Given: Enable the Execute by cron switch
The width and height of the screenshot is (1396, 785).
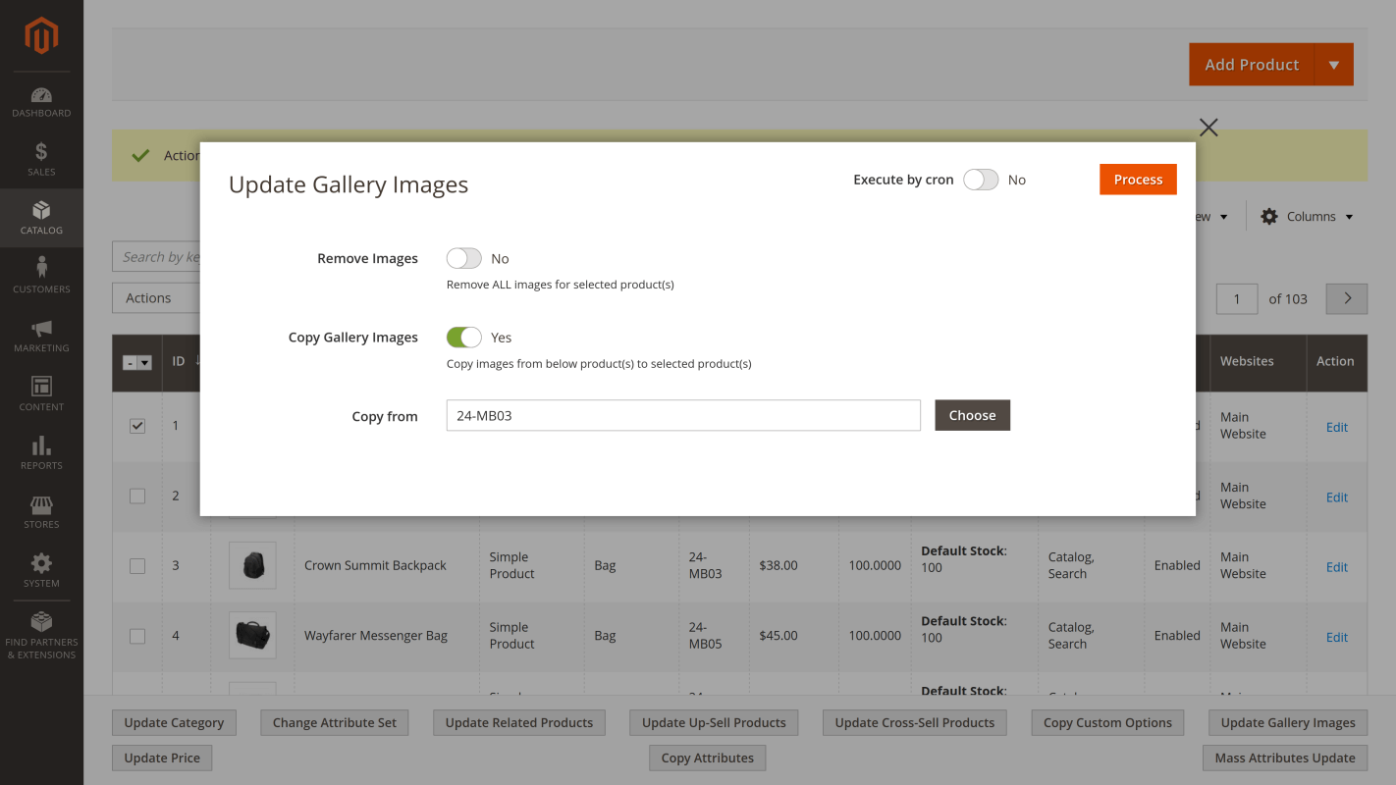Looking at the screenshot, I should click(x=980, y=180).
